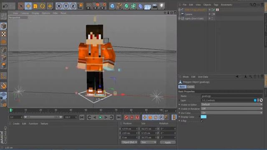
Task: Open the viewport Filter menu
Action: pos(55,13)
